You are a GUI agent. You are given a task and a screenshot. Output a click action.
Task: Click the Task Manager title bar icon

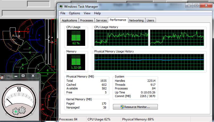point(61,7)
